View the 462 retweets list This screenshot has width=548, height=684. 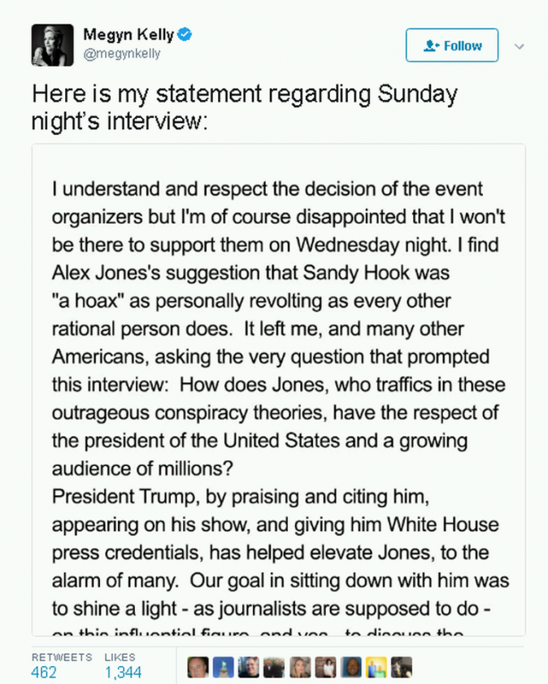tap(45, 672)
